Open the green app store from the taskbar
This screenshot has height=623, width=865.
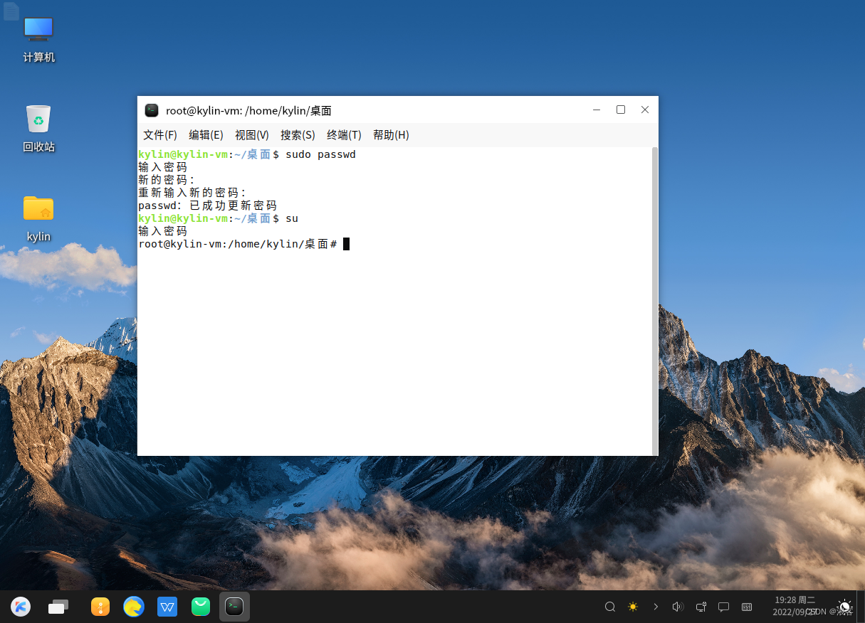pyautogui.click(x=200, y=607)
